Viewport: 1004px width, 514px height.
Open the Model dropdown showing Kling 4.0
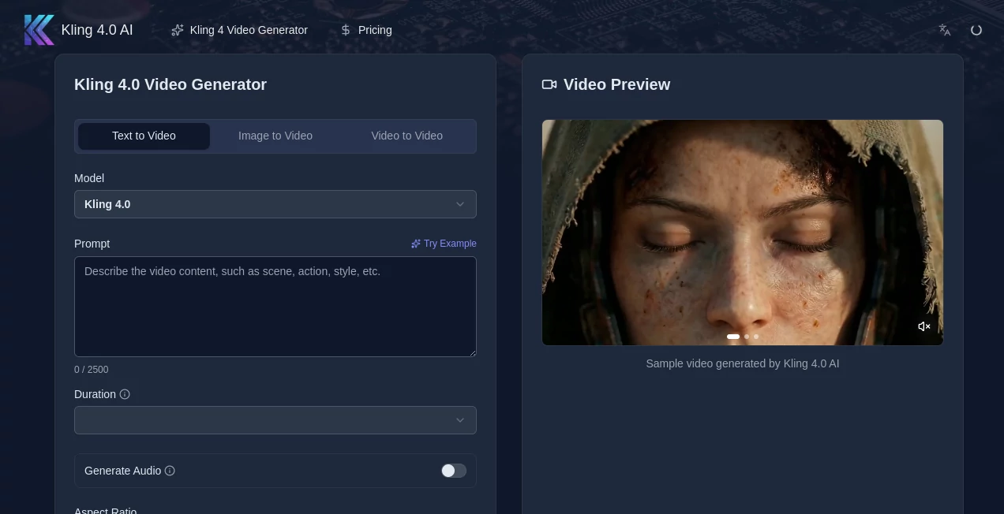275,204
